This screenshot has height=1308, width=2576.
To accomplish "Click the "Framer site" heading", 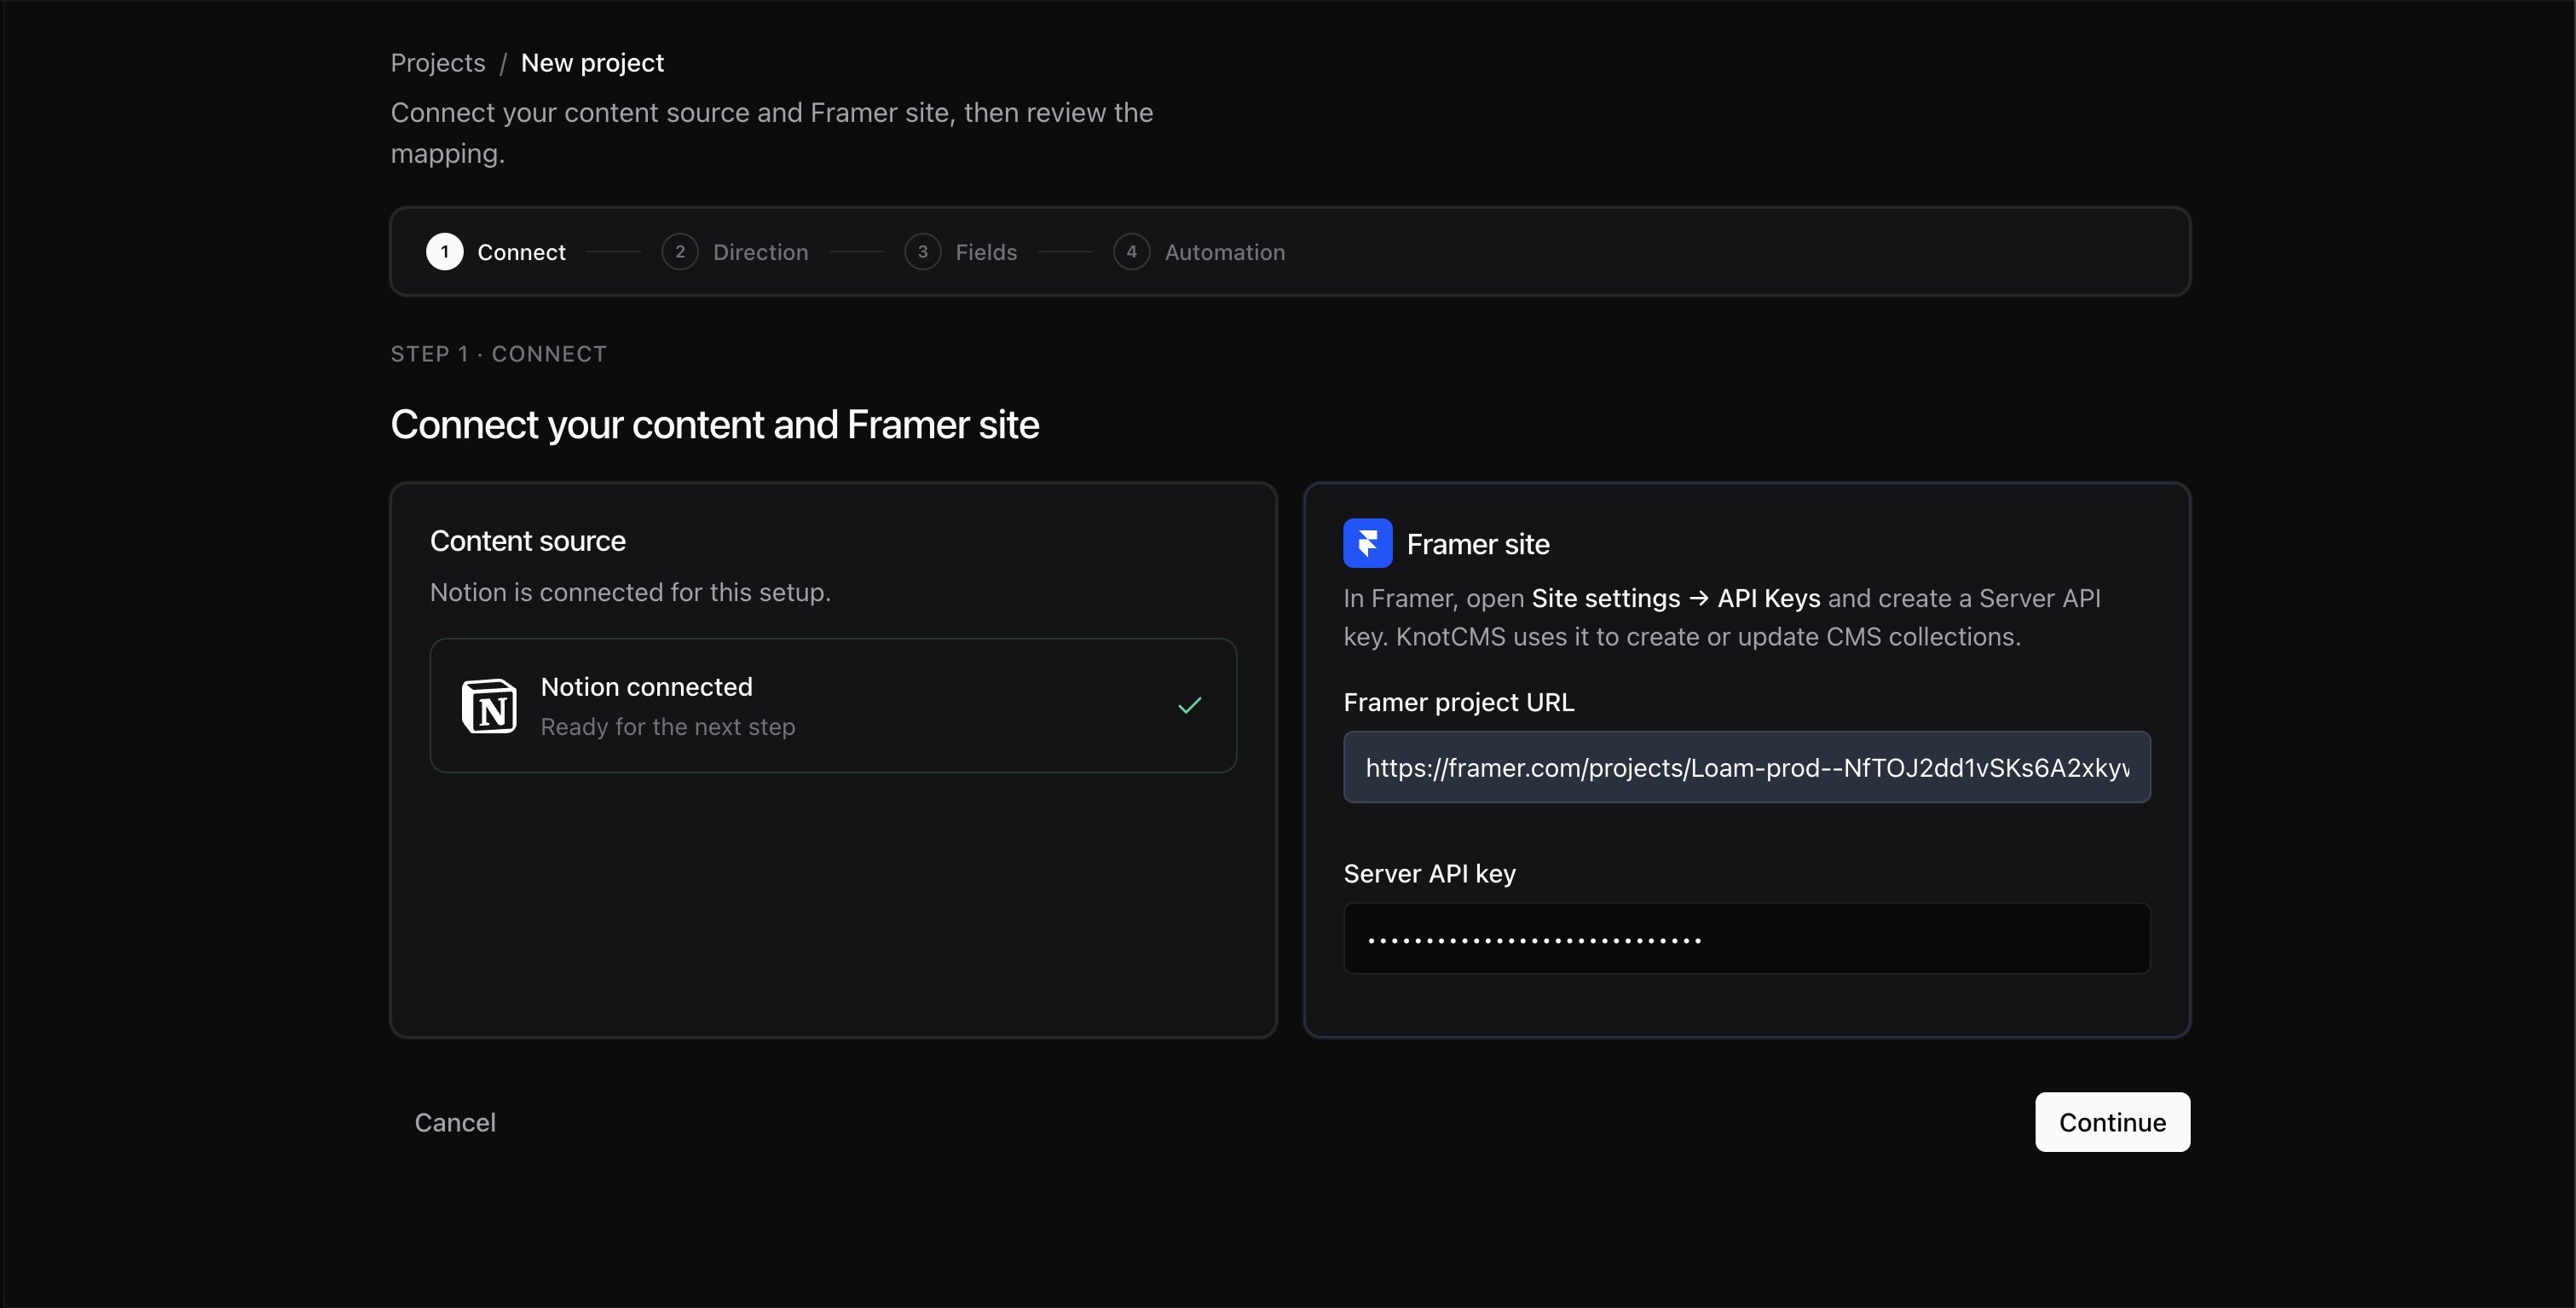I will point(1477,544).
